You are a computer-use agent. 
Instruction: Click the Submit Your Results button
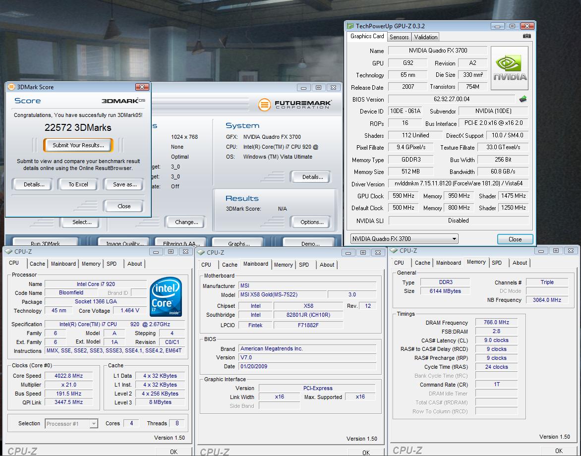78,145
